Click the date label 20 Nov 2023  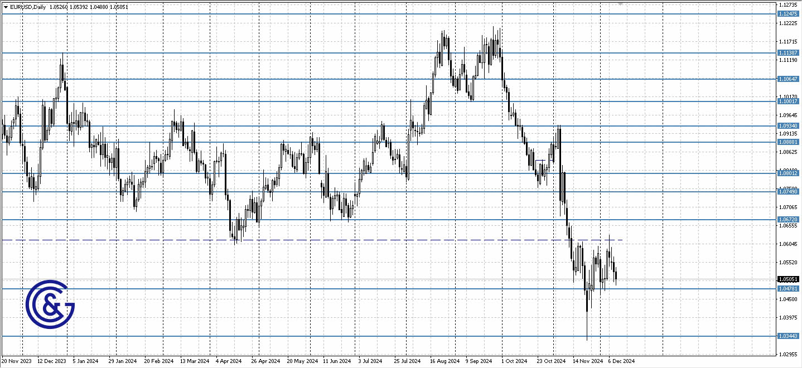pos(18,361)
